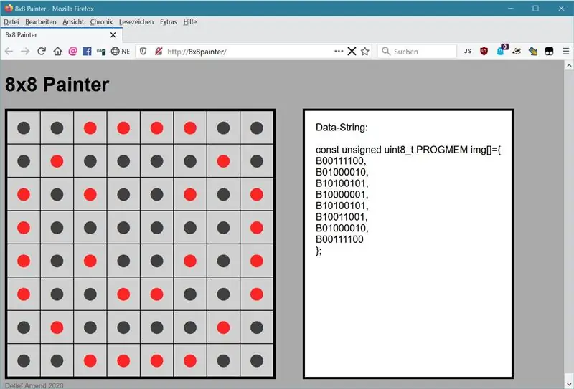Open the Hilfe menu

pos(190,22)
